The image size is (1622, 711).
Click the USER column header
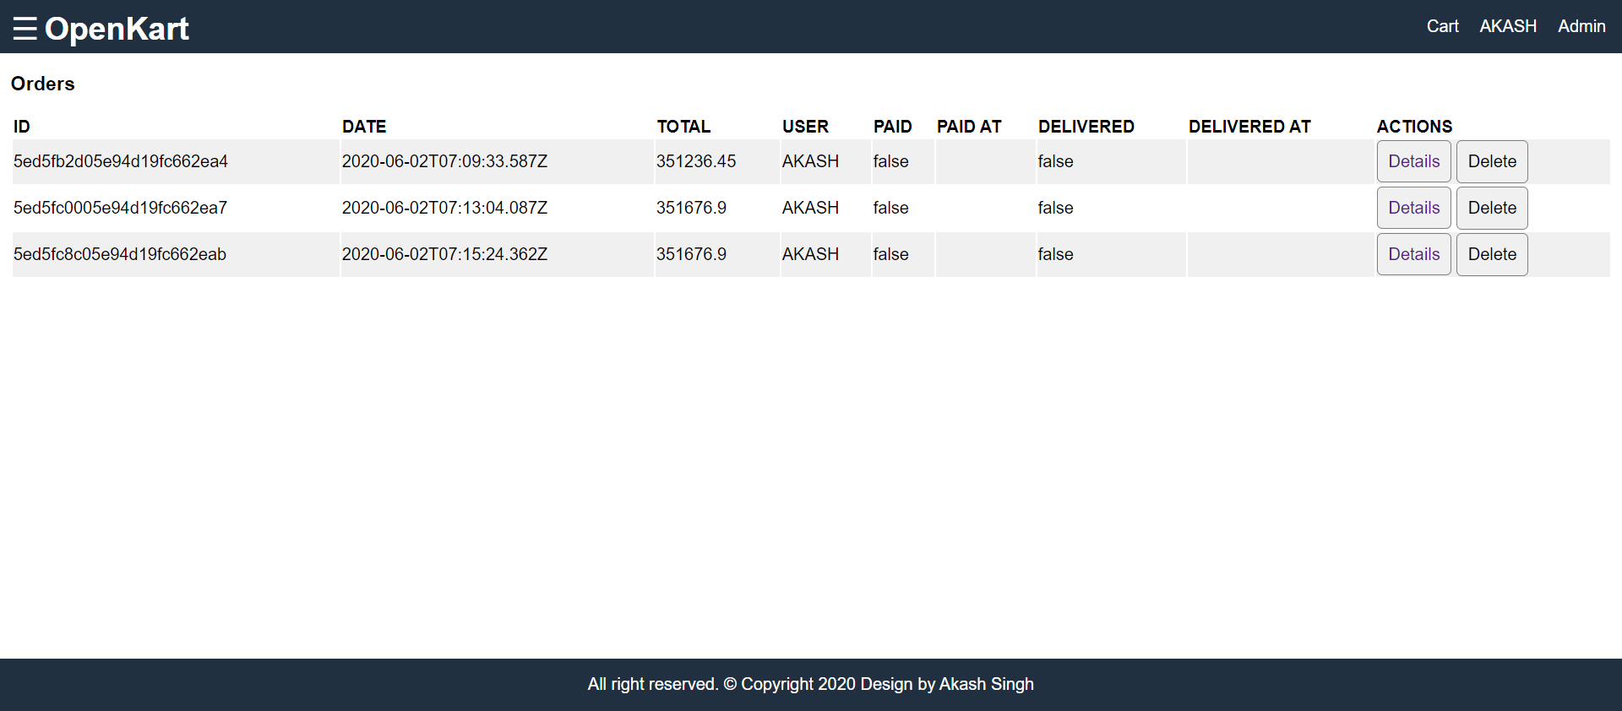(x=805, y=127)
